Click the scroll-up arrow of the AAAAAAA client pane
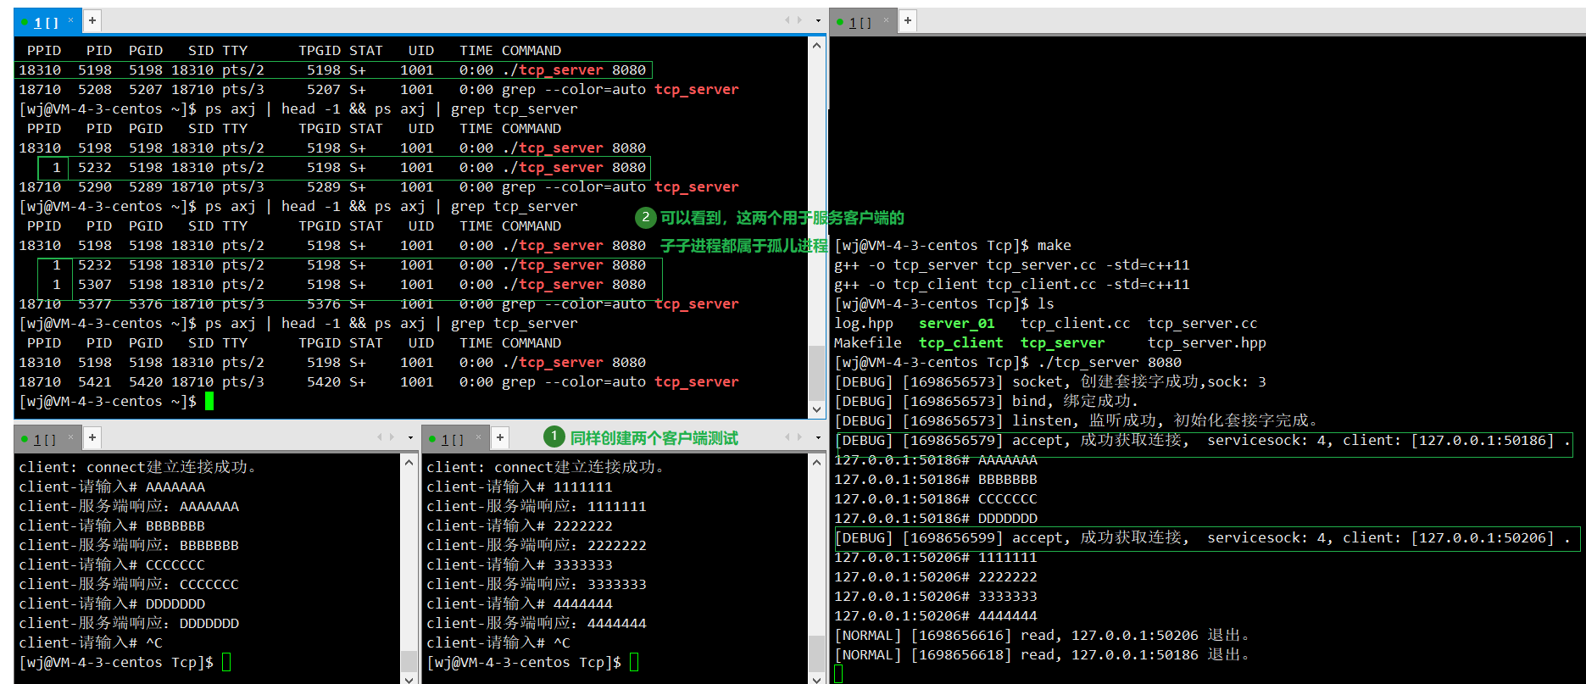This screenshot has height=684, width=1586. (x=409, y=462)
